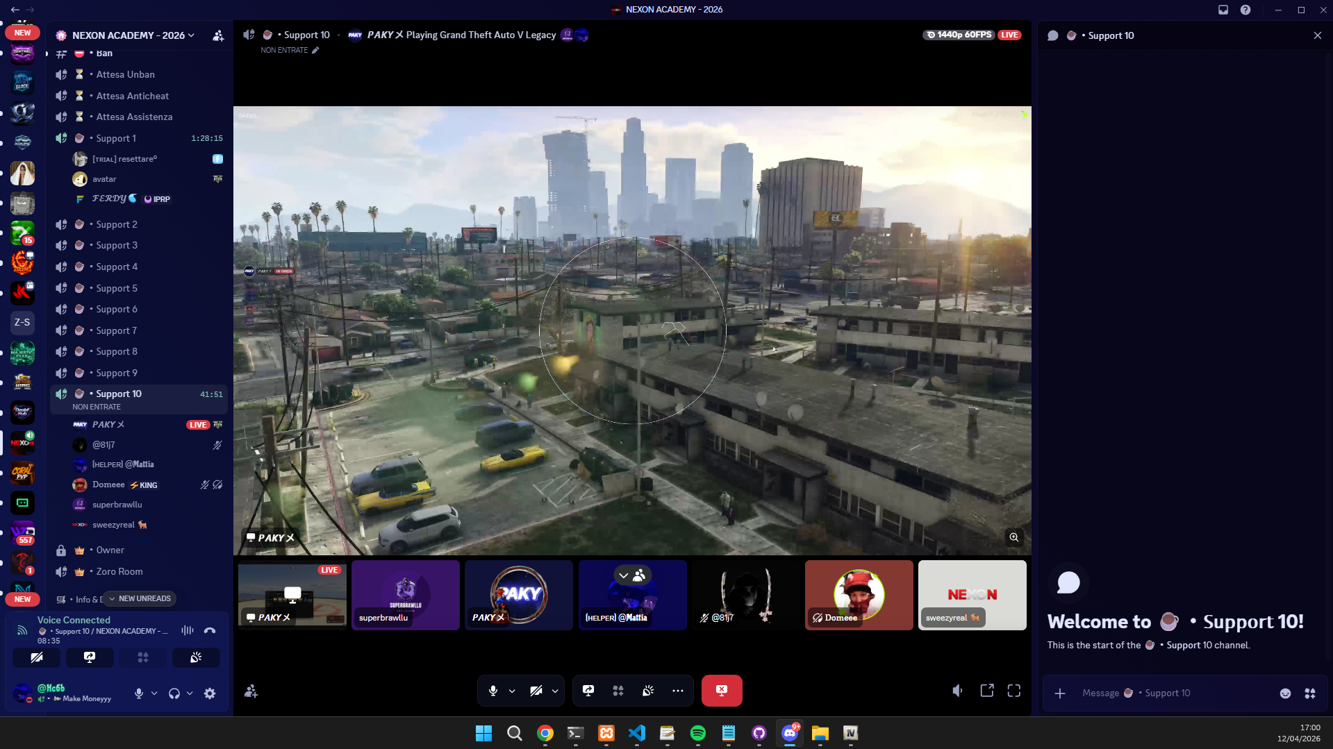This screenshot has width=1333, height=749.
Task: Open soundboard in the call control bar
Action: pos(648,691)
